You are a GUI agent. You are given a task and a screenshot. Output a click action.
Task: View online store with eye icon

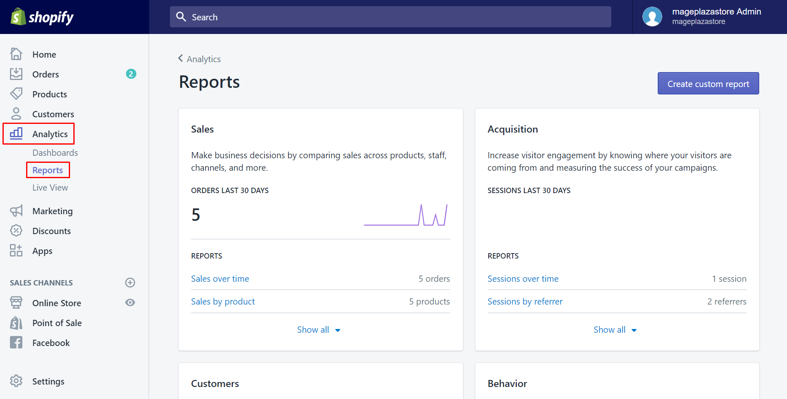pos(130,302)
